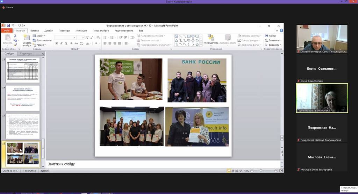Screen dimensions: 358x194
Task: Click the Заметки к слайду notes field
Action: [x=163, y=164]
